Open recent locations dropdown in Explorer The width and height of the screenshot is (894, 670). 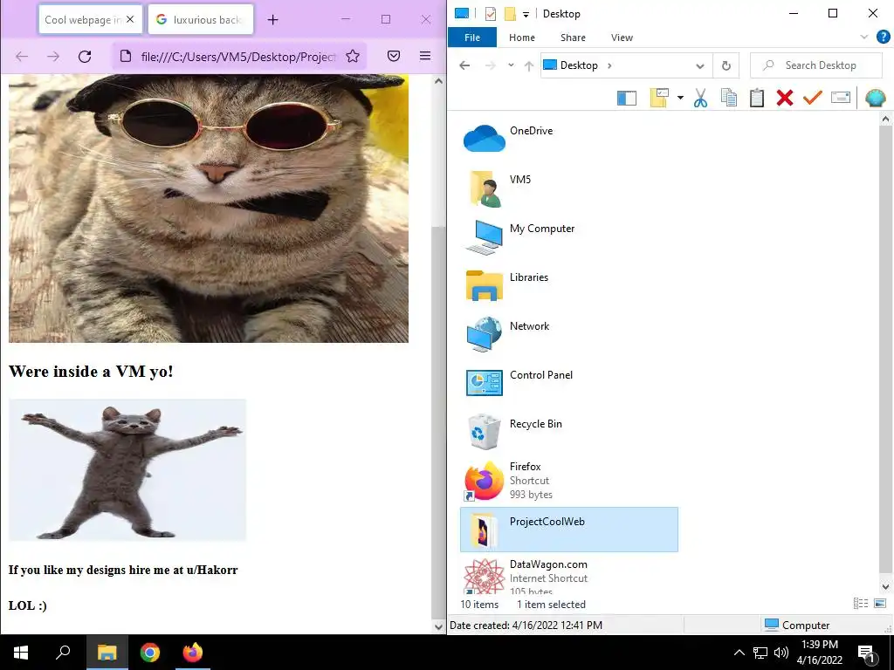tap(510, 65)
